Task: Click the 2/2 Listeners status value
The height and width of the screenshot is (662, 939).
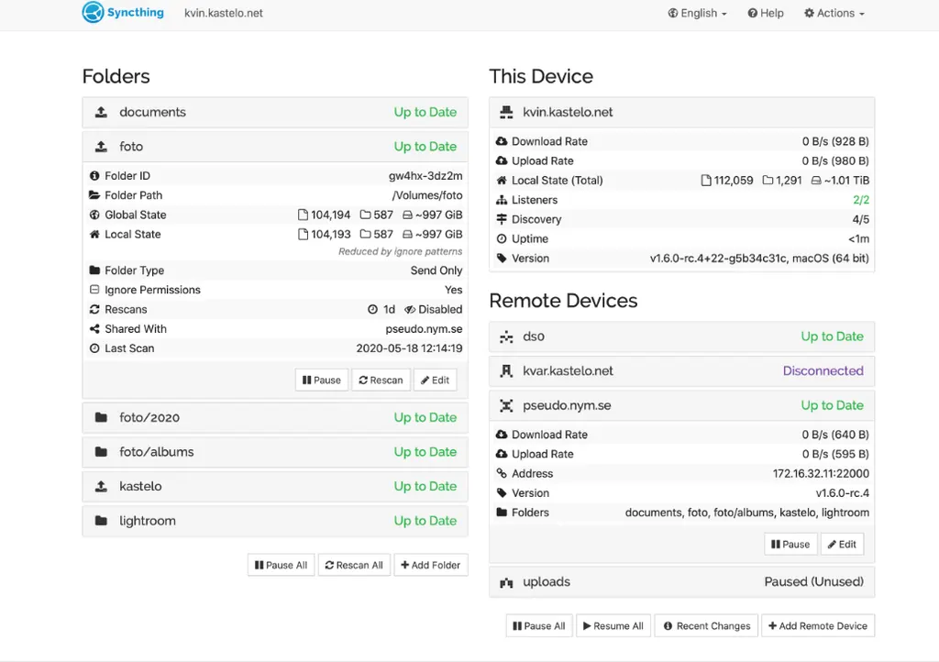Action: [860, 200]
